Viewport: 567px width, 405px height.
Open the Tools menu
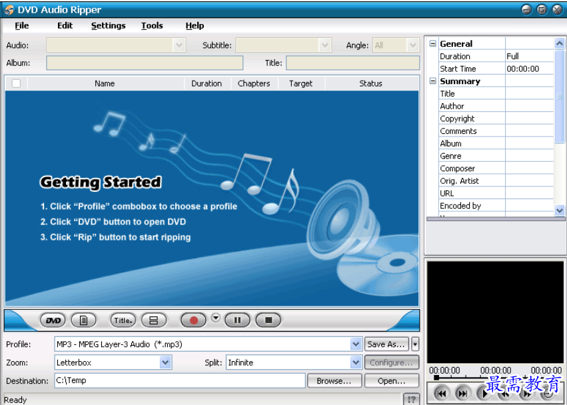click(152, 26)
